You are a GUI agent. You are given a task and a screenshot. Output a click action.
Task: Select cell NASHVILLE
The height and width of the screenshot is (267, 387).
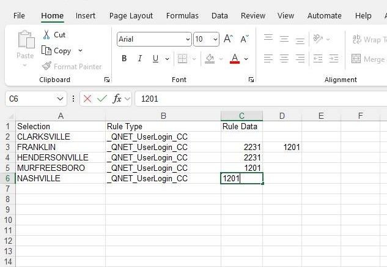click(x=61, y=178)
